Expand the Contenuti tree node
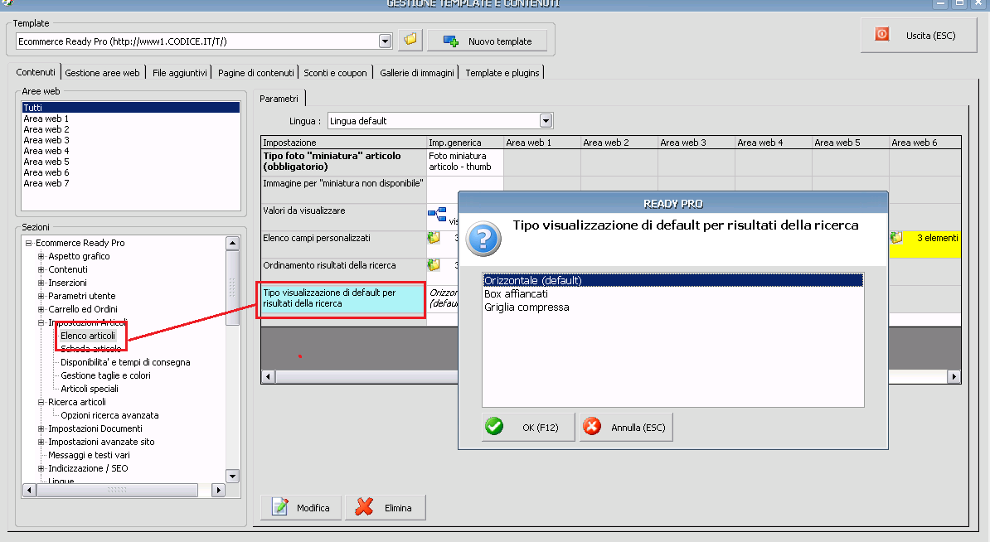 click(x=41, y=269)
